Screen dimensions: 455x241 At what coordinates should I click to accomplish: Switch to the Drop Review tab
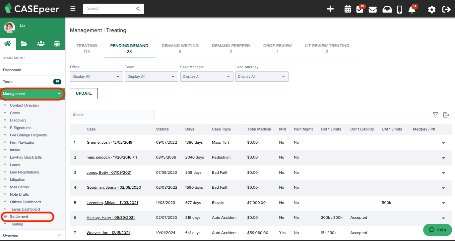click(x=278, y=48)
